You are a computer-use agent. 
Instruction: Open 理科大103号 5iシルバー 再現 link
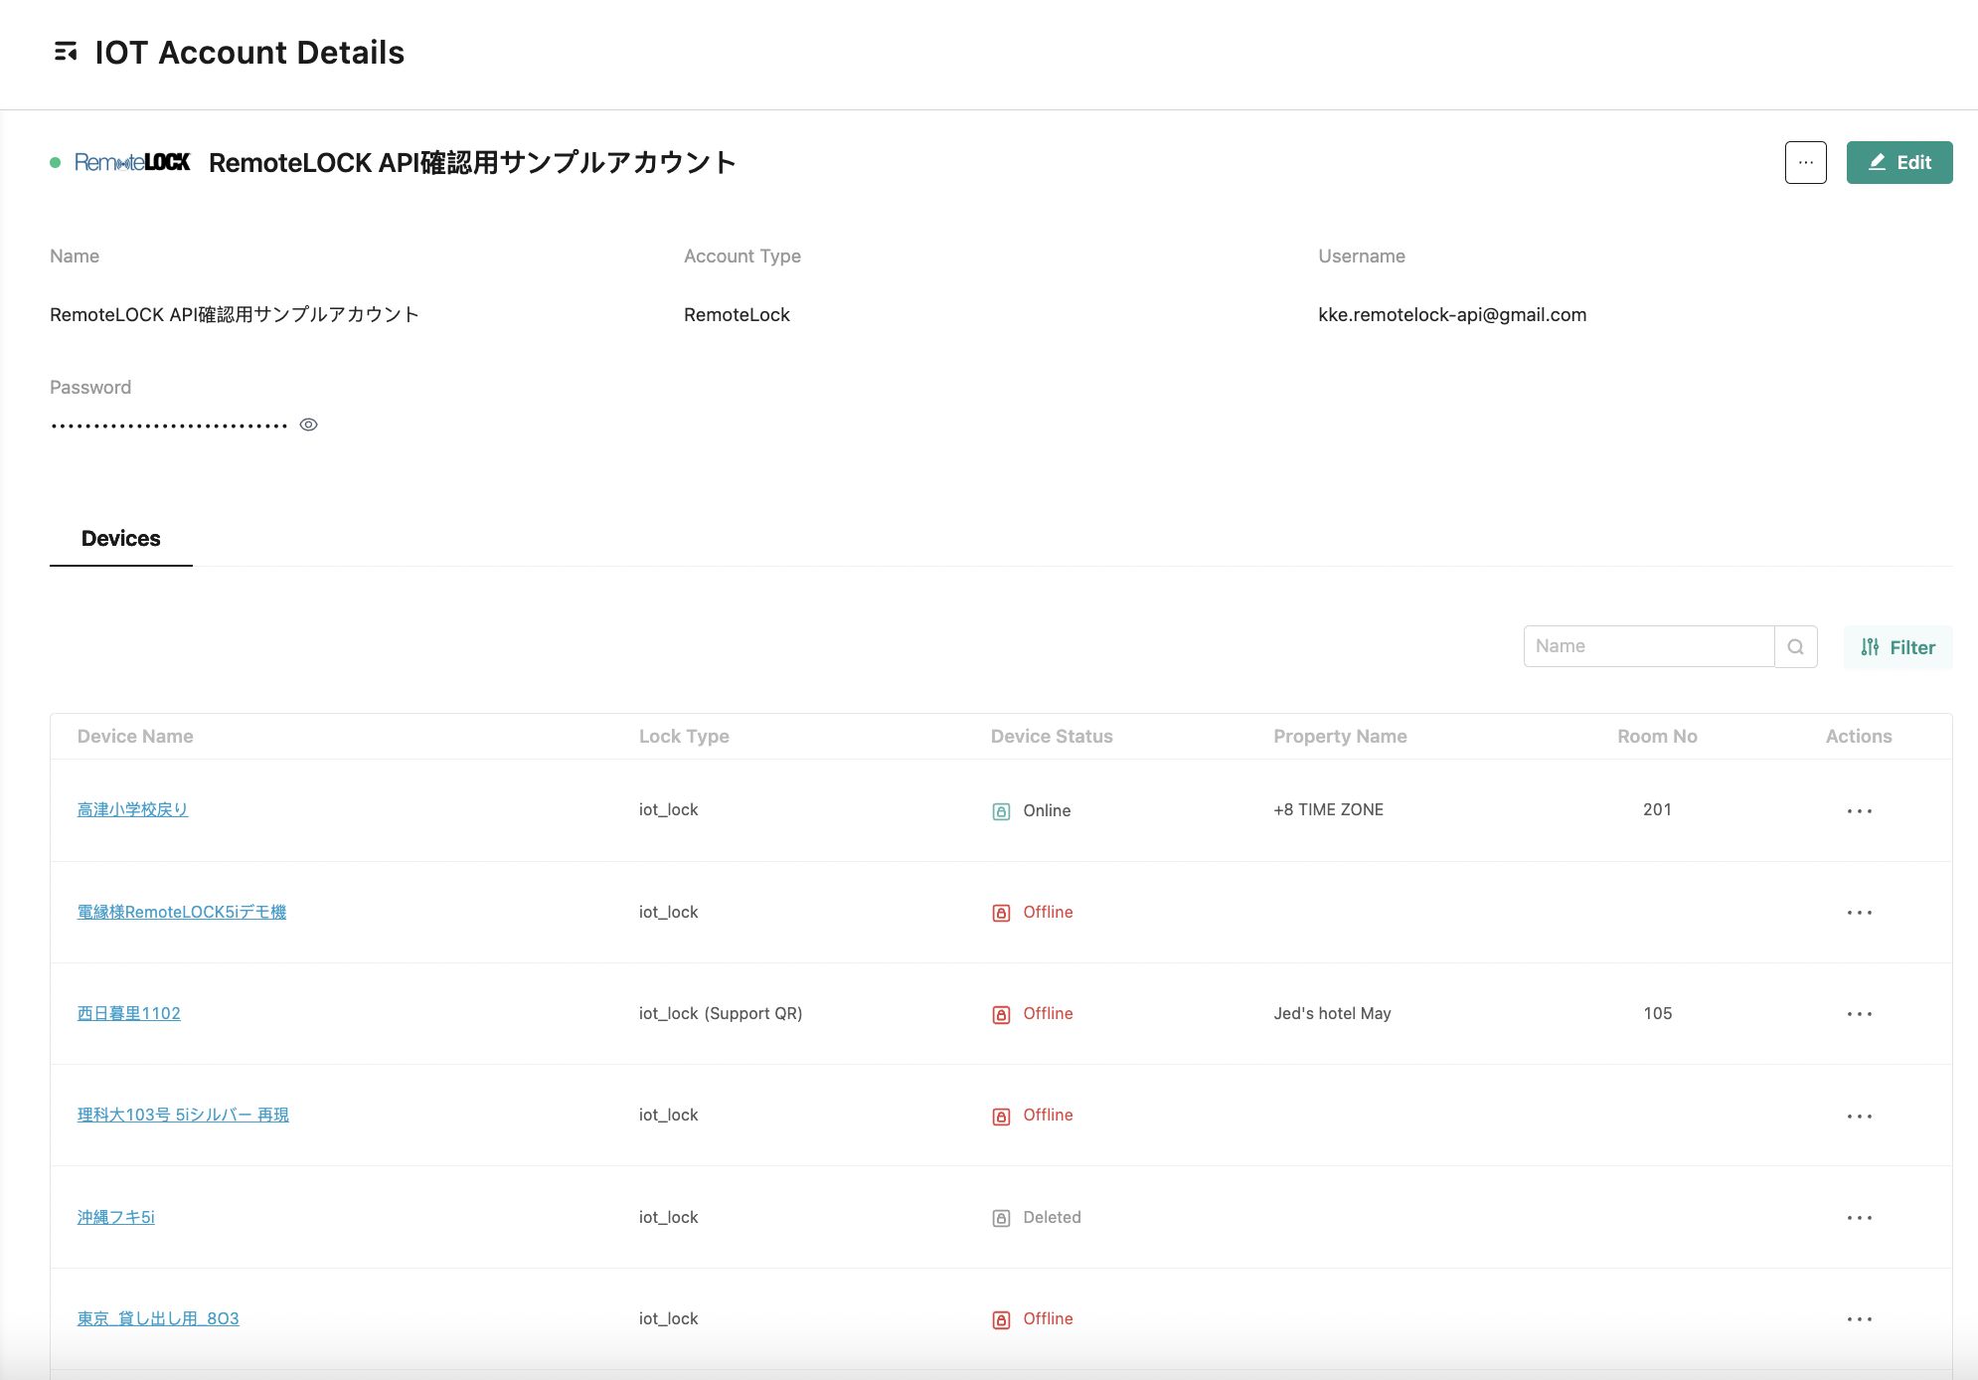[183, 1115]
